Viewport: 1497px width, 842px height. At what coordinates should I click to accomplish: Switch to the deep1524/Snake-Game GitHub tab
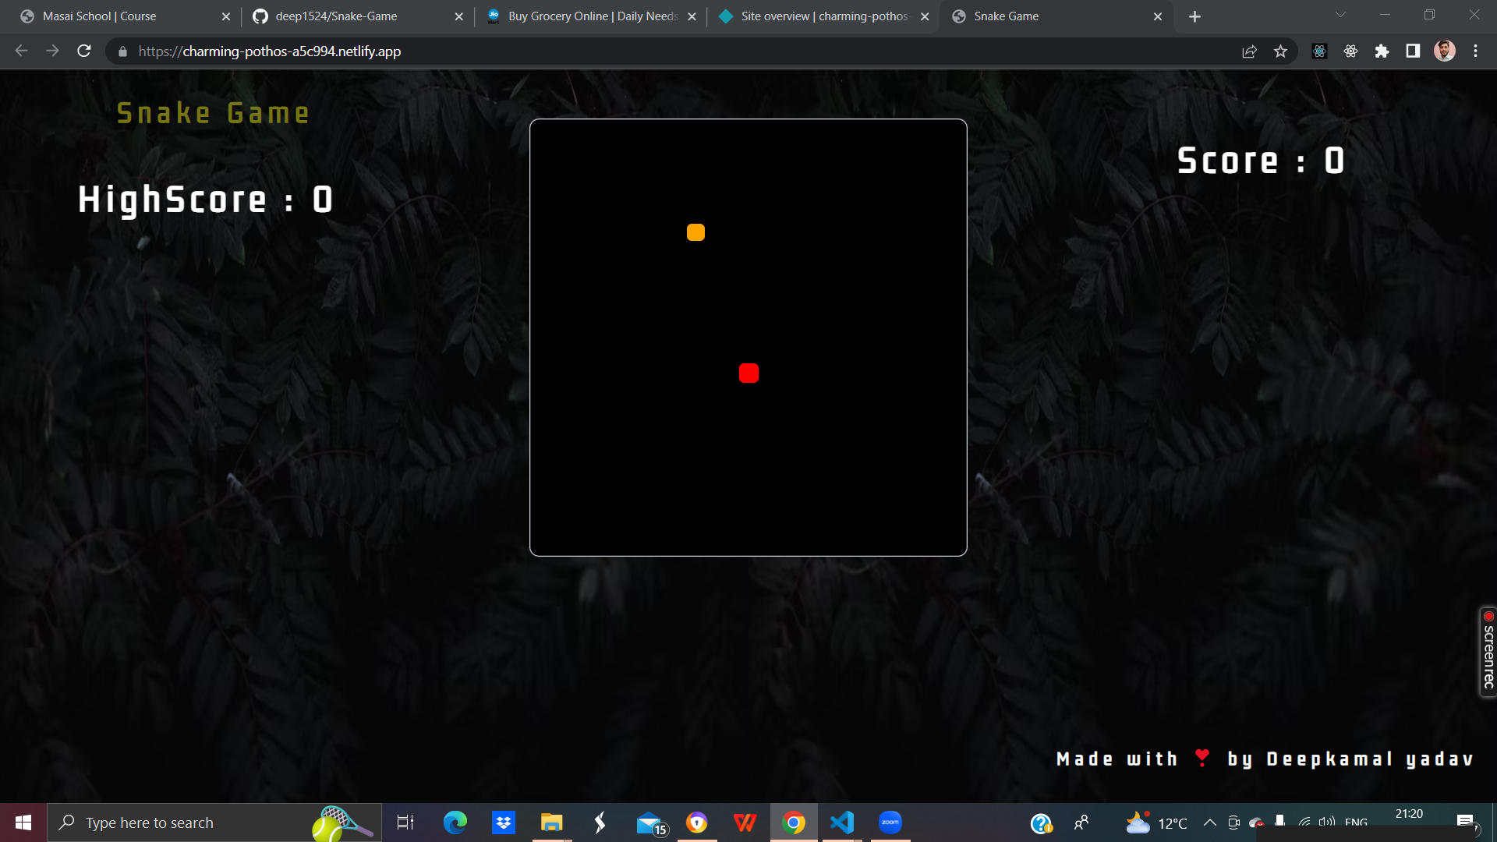[x=335, y=16]
